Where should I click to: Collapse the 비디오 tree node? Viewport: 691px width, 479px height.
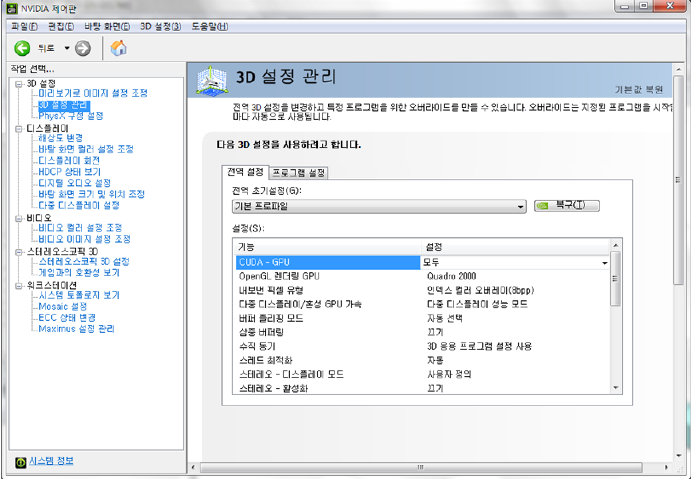[x=18, y=218]
